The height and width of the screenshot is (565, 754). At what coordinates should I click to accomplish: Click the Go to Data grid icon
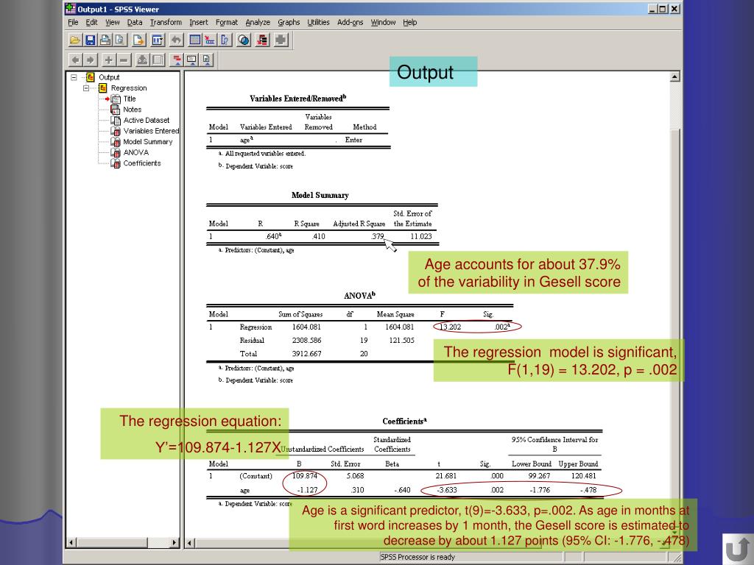pos(194,40)
